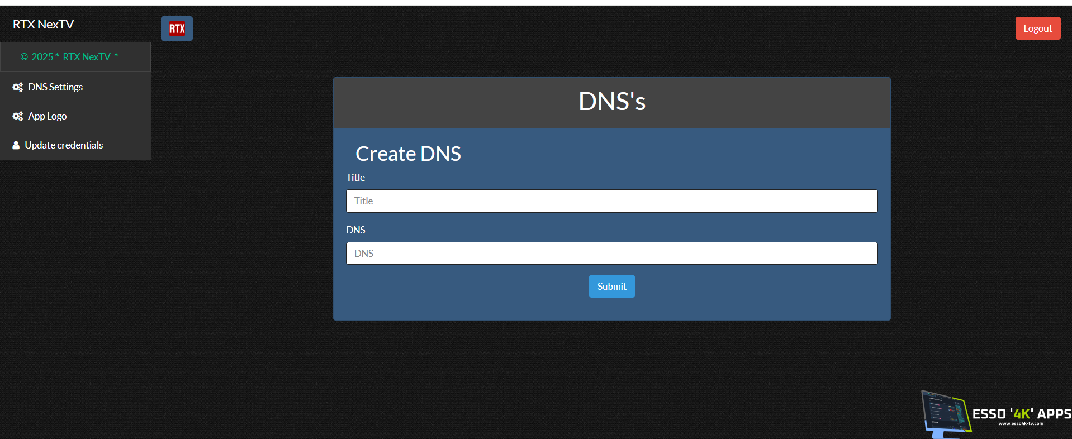Click the green 2025 RTX NexTV copyright text
Screen dimensions: 1072x439
tap(69, 57)
